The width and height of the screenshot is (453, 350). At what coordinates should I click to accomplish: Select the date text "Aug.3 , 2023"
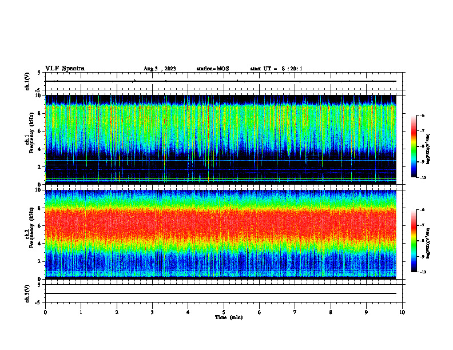pyautogui.click(x=160, y=69)
